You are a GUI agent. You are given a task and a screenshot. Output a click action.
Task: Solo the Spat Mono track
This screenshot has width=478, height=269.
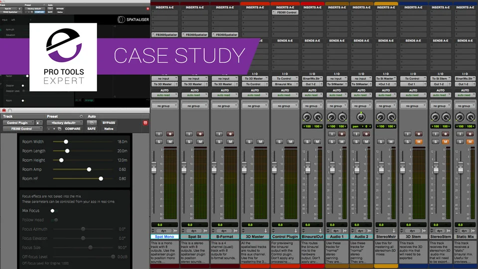tap(159, 141)
